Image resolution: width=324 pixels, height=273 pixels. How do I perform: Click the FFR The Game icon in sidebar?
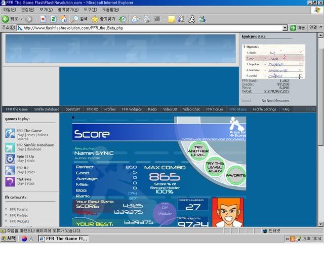click(x=10, y=133)
